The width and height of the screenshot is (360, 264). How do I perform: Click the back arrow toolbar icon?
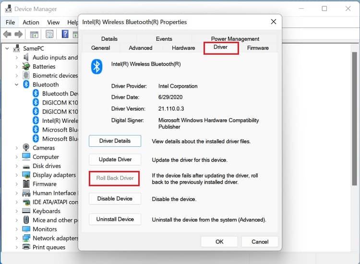pyautogui.click(x=7, y=34)
